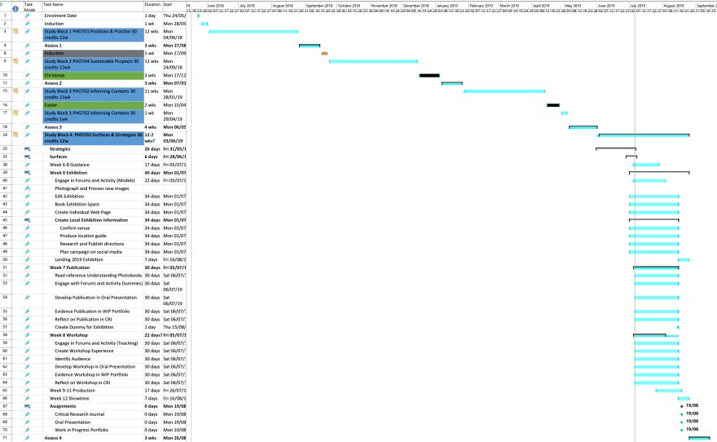Click the Critical Research Journal milestone diamond

[682, 413]
